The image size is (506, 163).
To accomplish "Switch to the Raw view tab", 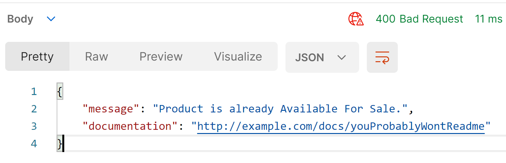I will click(x=96, y=57).
